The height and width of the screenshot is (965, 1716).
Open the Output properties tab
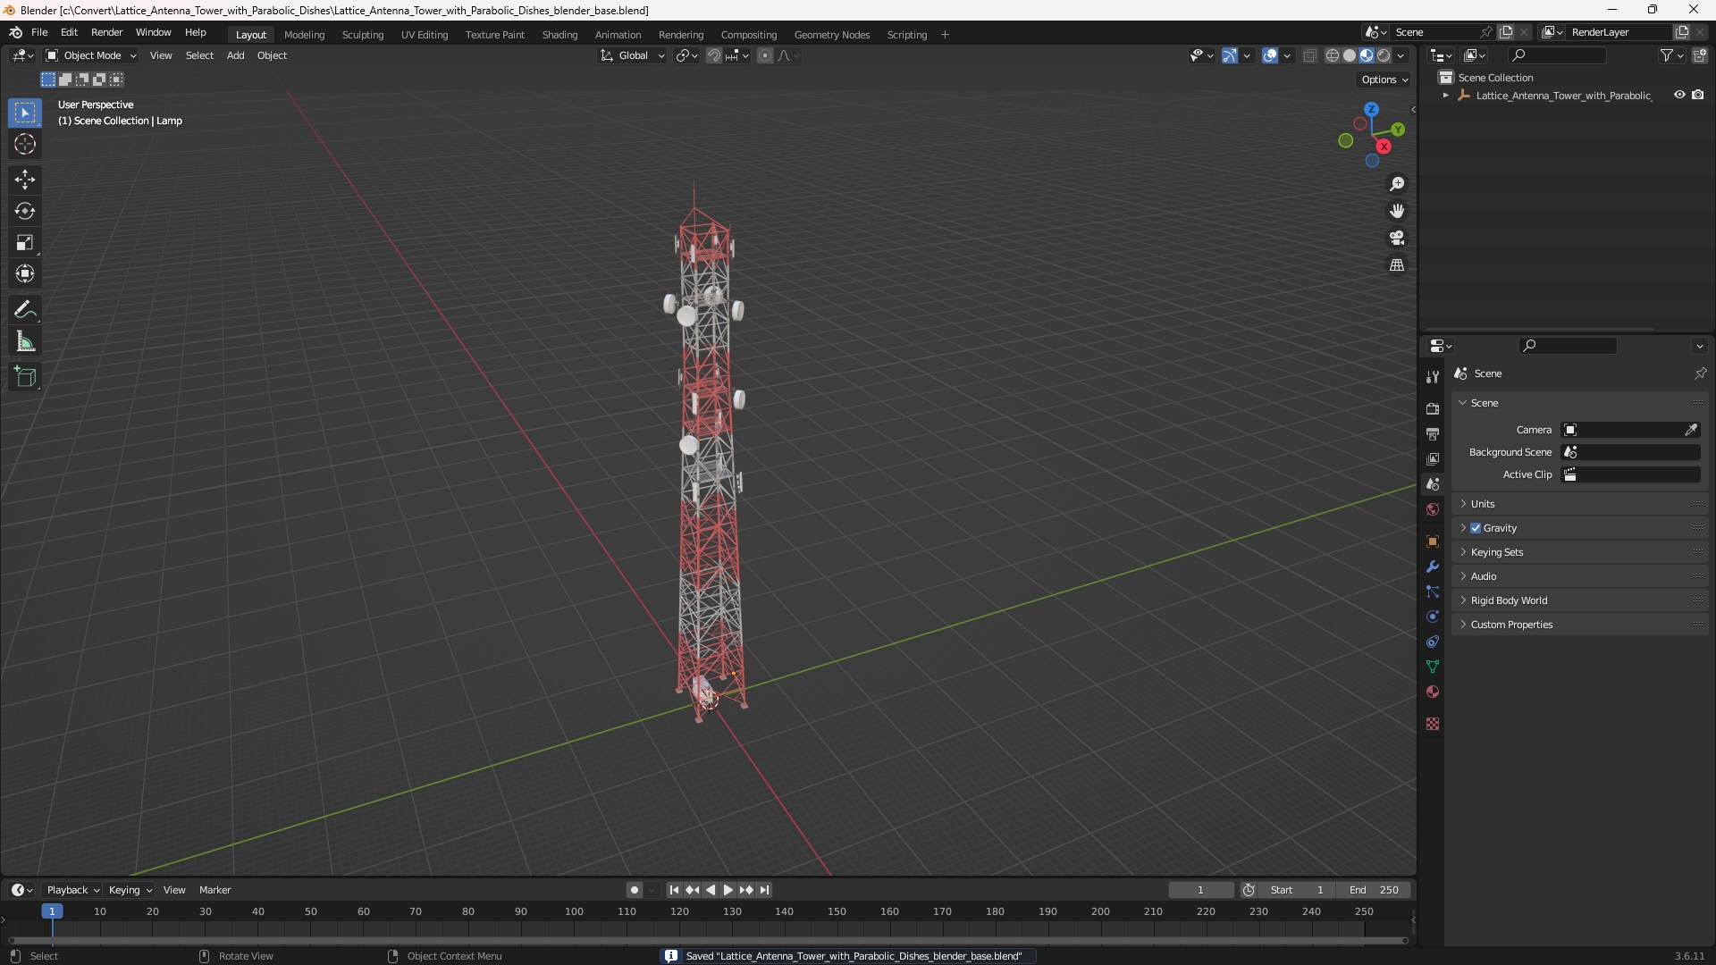tap(1433, 433)
